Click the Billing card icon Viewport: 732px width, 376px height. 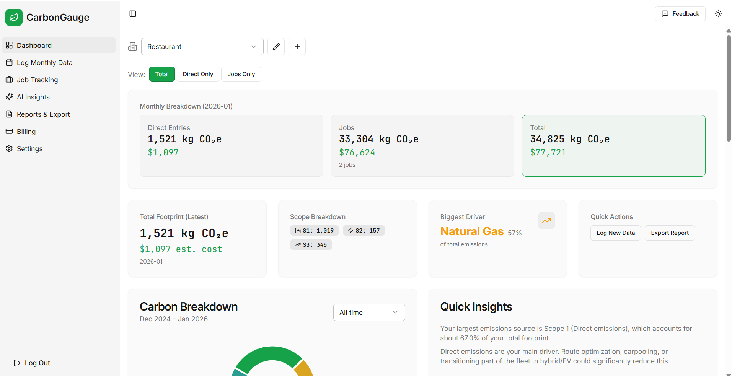pyautogui.click(x=9, y=131)
